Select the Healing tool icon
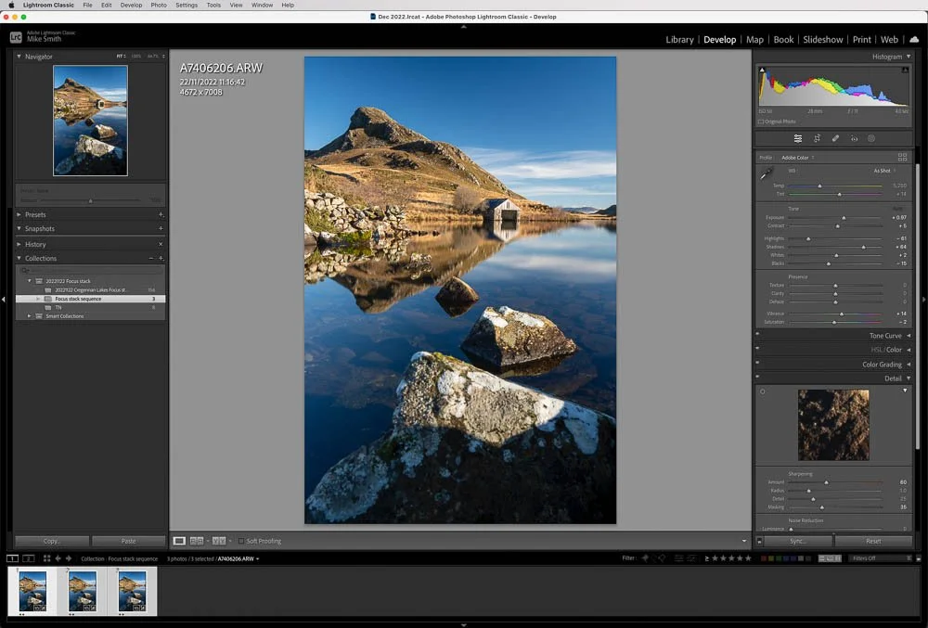The width and height of the screenshot is (928, 628). tap(835, 138)
